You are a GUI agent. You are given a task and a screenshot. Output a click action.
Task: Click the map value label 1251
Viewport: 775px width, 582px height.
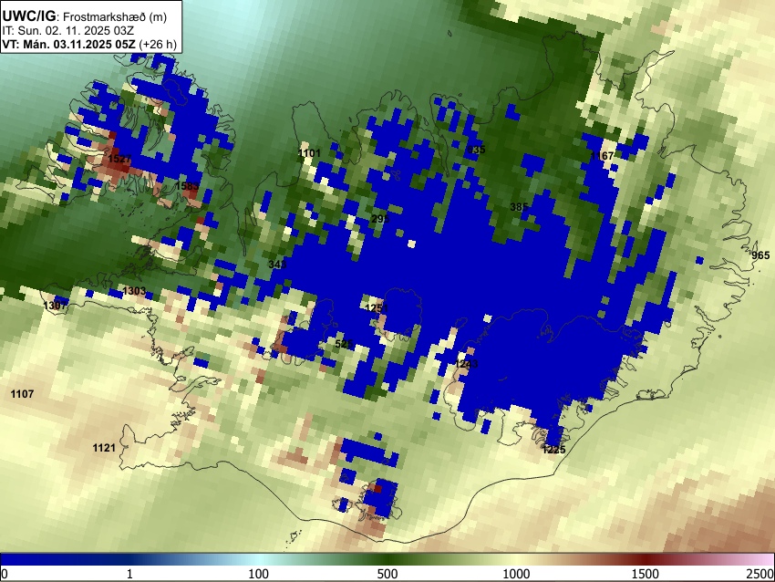[x=377, y=308]
